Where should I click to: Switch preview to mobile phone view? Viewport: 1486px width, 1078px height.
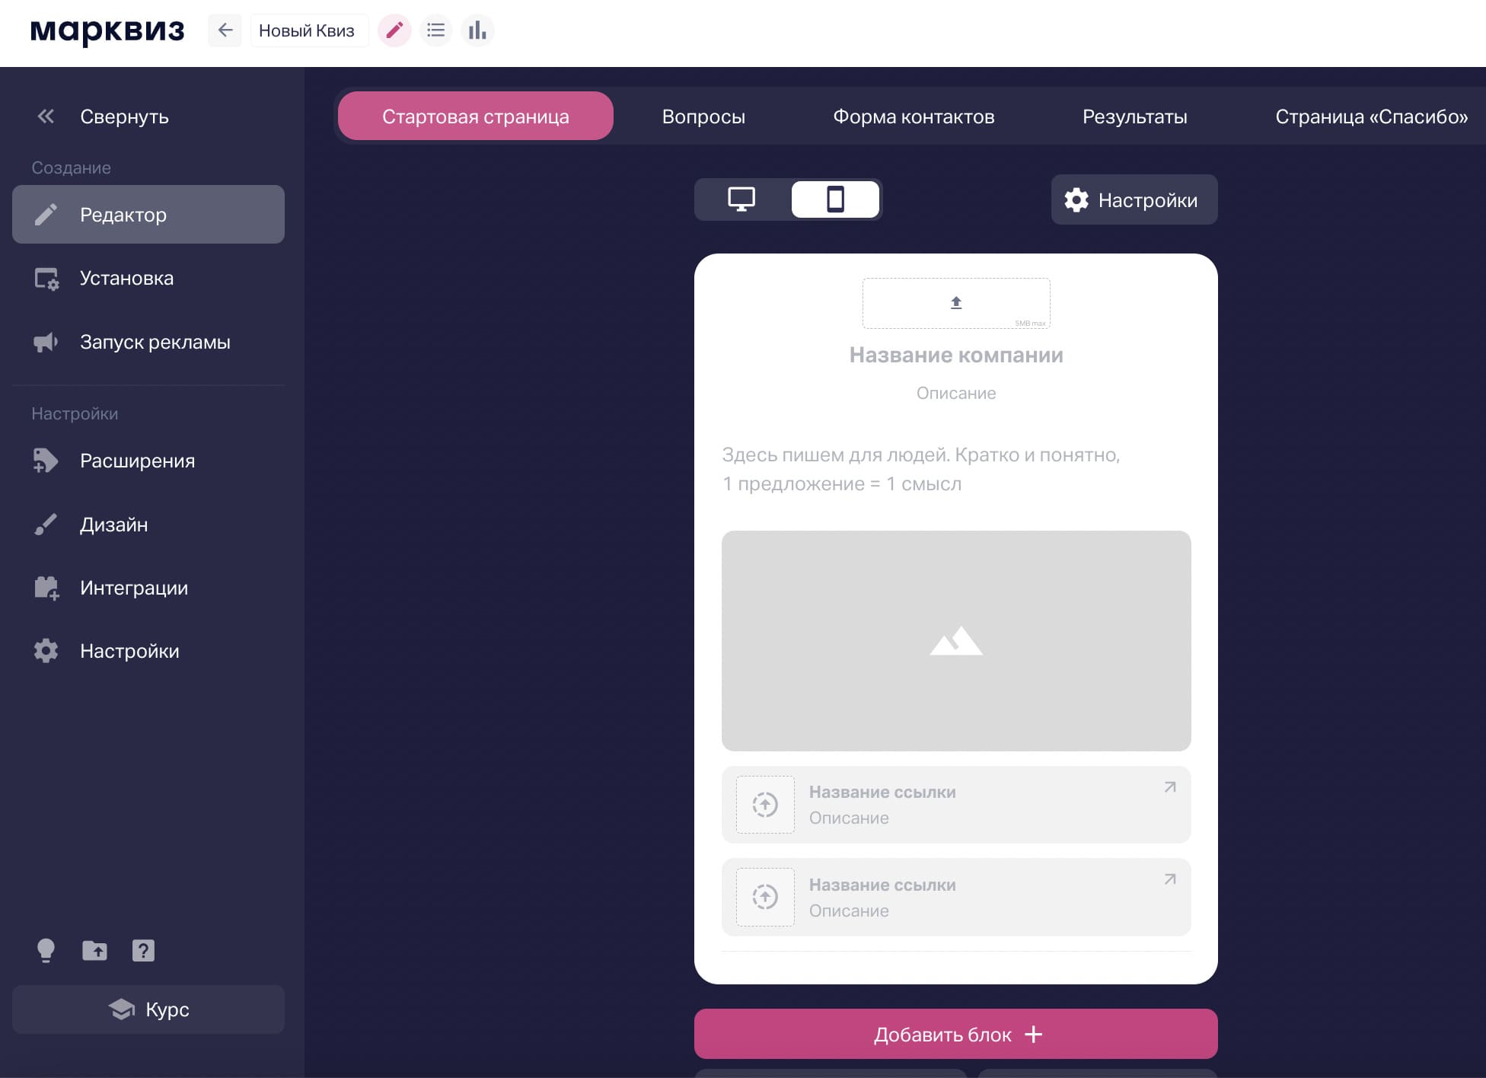click(835, 199)
